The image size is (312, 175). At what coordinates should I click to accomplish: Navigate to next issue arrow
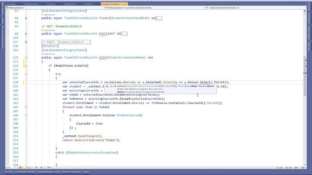click(x=41, y=168)
